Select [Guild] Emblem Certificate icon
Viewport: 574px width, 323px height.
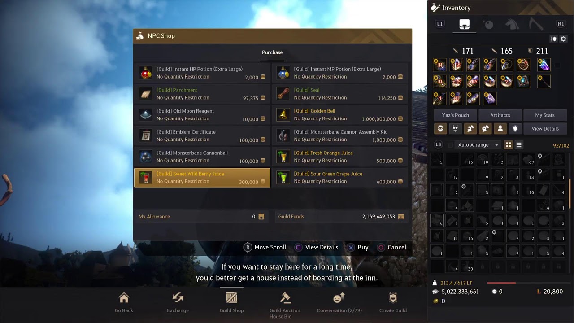tap(145, 135)
